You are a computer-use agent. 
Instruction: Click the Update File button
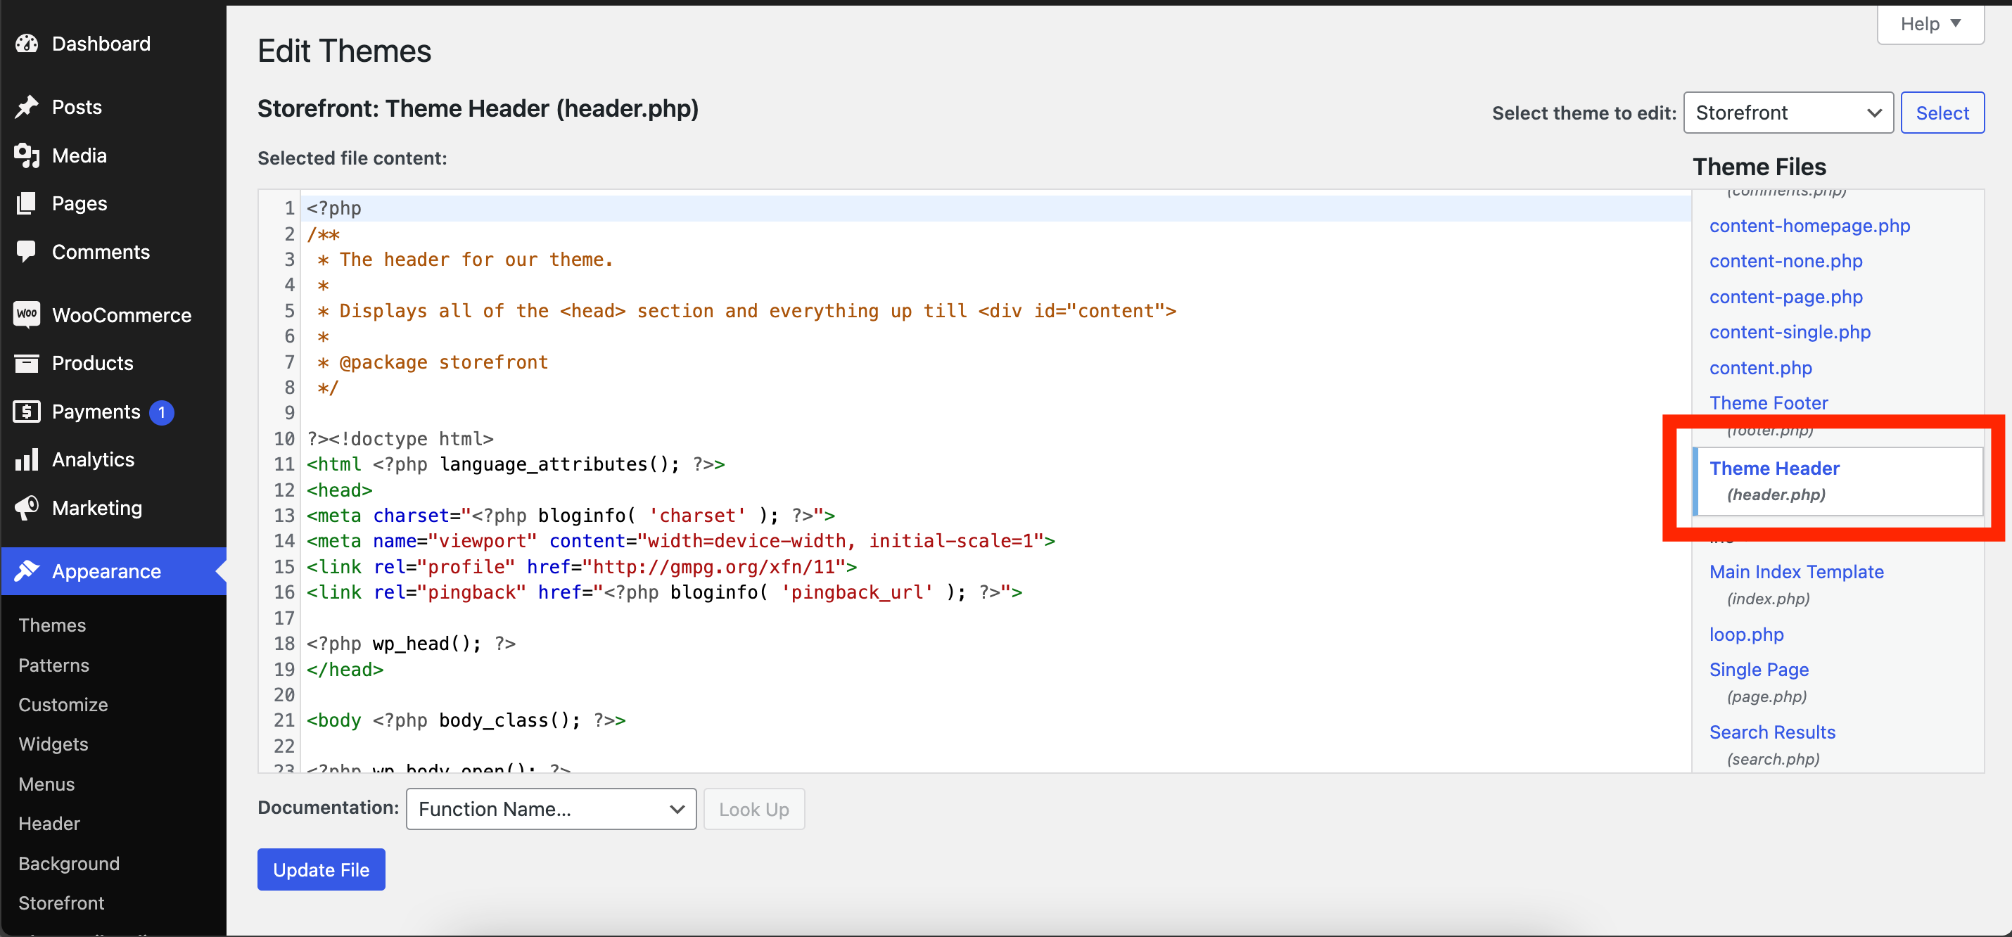[321, 869]
